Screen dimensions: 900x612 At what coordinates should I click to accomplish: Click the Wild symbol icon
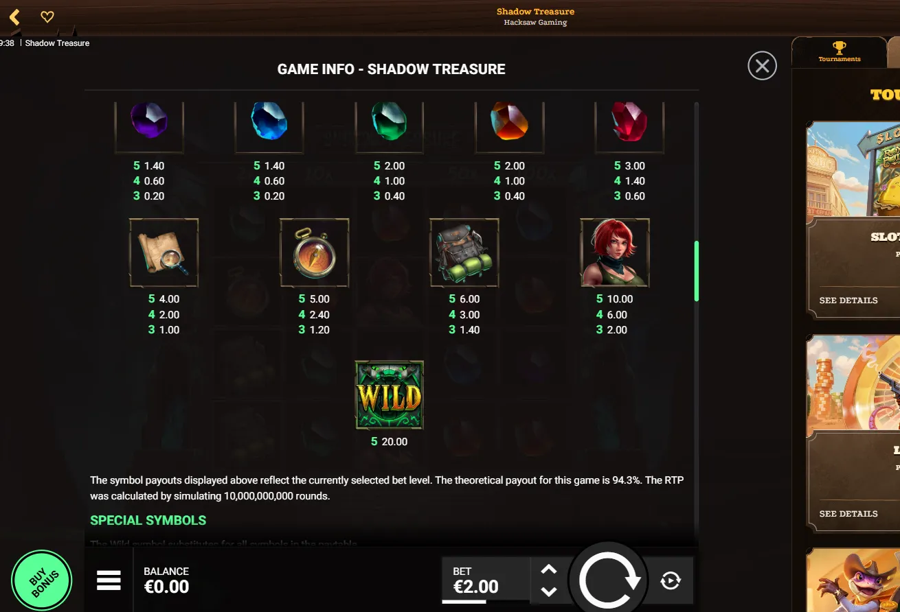(390, 395)
